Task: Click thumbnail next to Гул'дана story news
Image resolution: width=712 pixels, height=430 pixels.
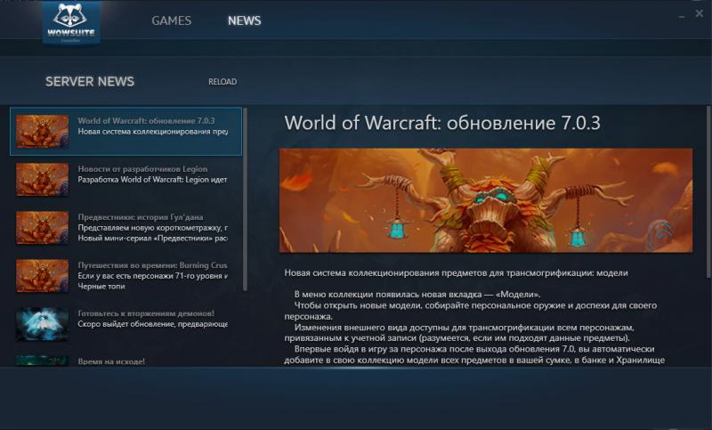Action: tap(42, 228)
